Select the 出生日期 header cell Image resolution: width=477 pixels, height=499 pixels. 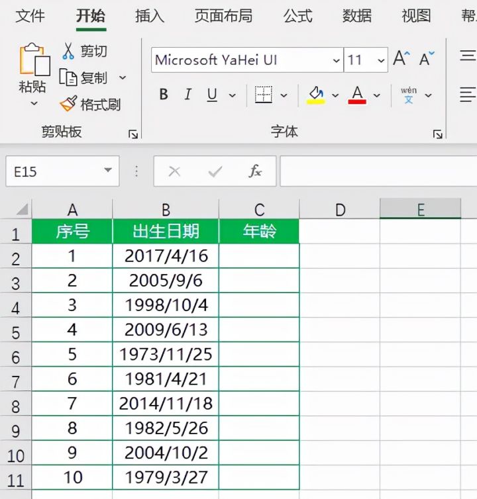click(166, 232)
